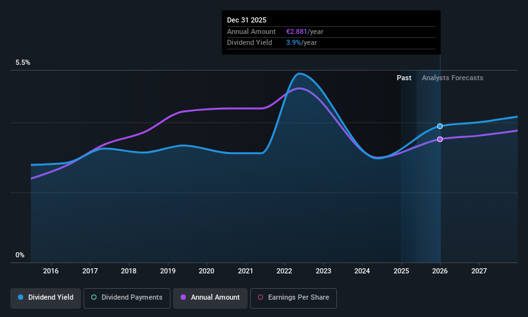The height and width of the screenshot is (317, 528).
Task: Click the 2027 x-axis label
Action: coord(479,271)
